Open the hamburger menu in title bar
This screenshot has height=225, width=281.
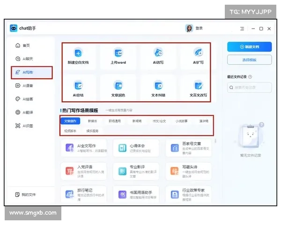[x=242, y=29]
